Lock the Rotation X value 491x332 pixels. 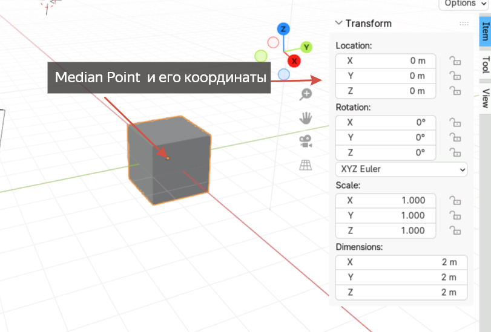point(455,122)
